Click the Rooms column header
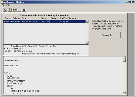The height and width of the screenshot is (97, 135). tap(54, 18)
